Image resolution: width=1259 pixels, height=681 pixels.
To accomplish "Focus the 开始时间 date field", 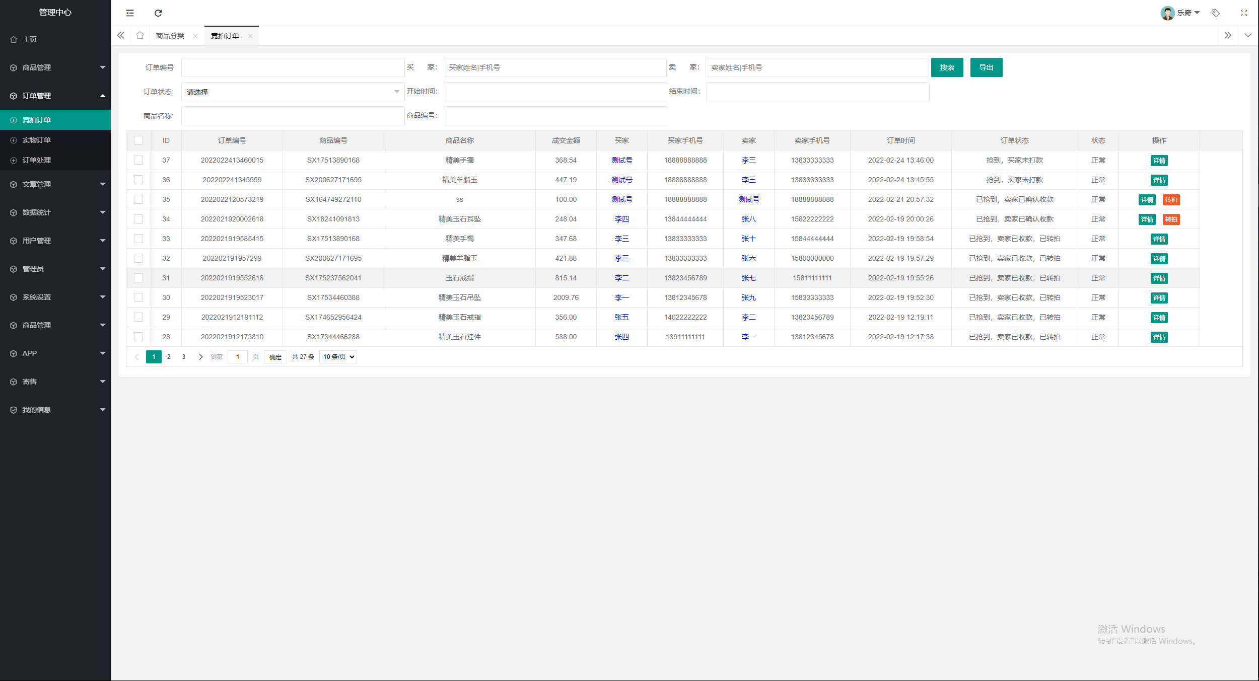I will (555, 92).
